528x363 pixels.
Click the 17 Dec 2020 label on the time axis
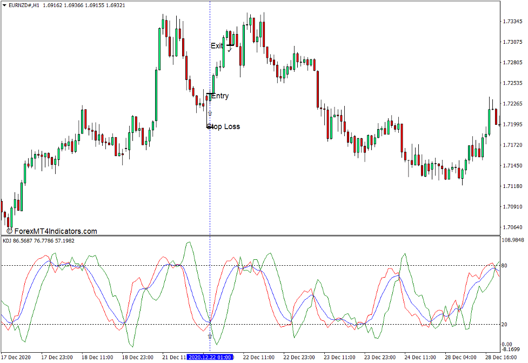[15, 357]
